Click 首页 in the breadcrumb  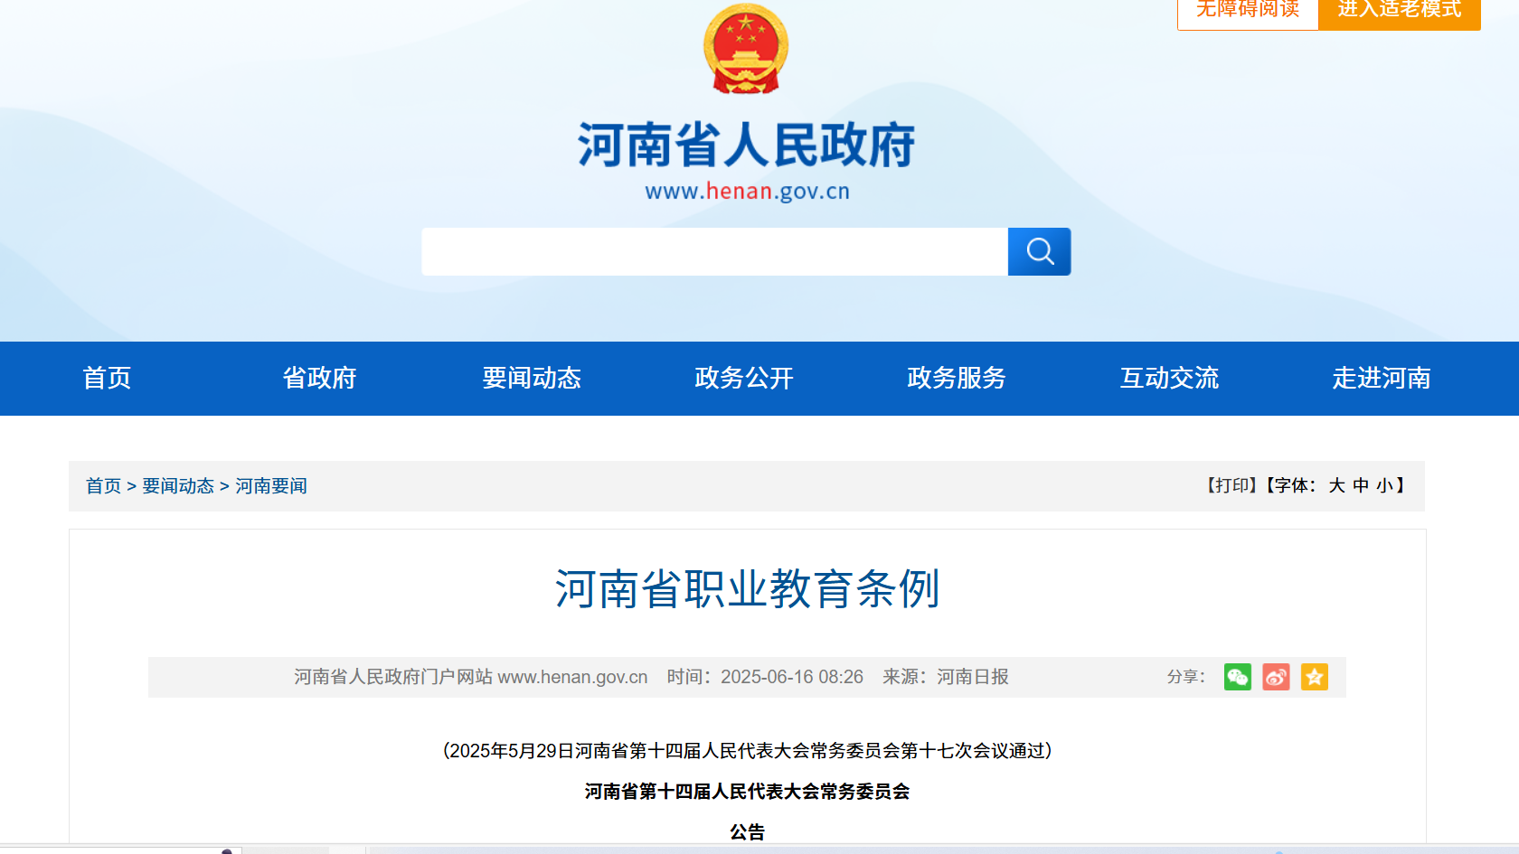pyautogui.click(x=103, y=486)
